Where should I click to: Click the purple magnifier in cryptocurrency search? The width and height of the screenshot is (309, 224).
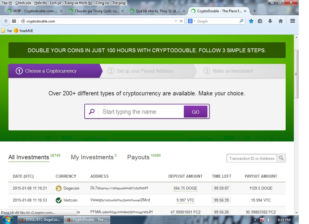pyautogui.click(x=92, y=112)
